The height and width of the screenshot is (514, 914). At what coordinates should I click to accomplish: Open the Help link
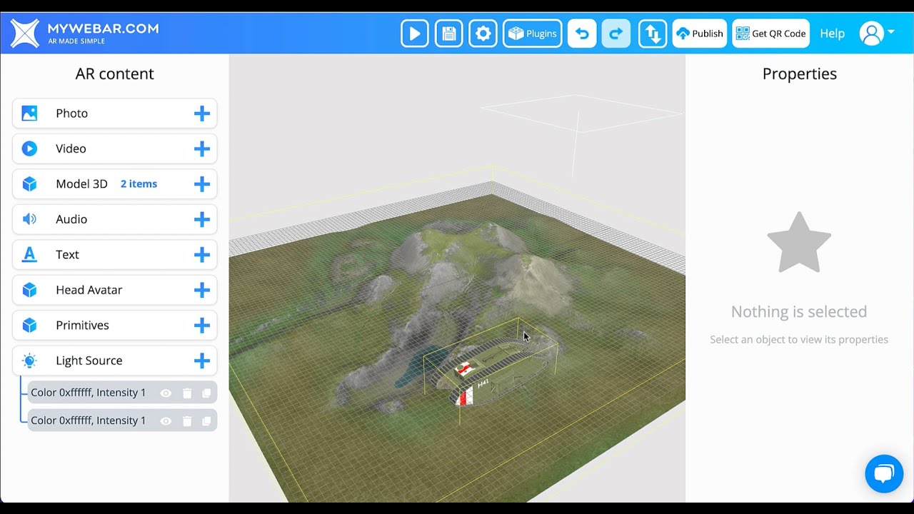click(832, 34)
